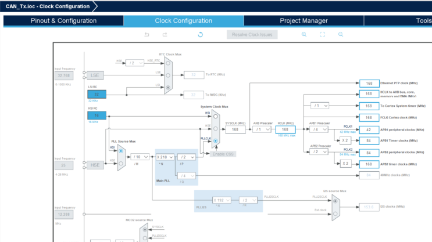Click the HCLK (MHz) 168 input field
Viewport: 432px width, 242px height.
pos(285,129)
